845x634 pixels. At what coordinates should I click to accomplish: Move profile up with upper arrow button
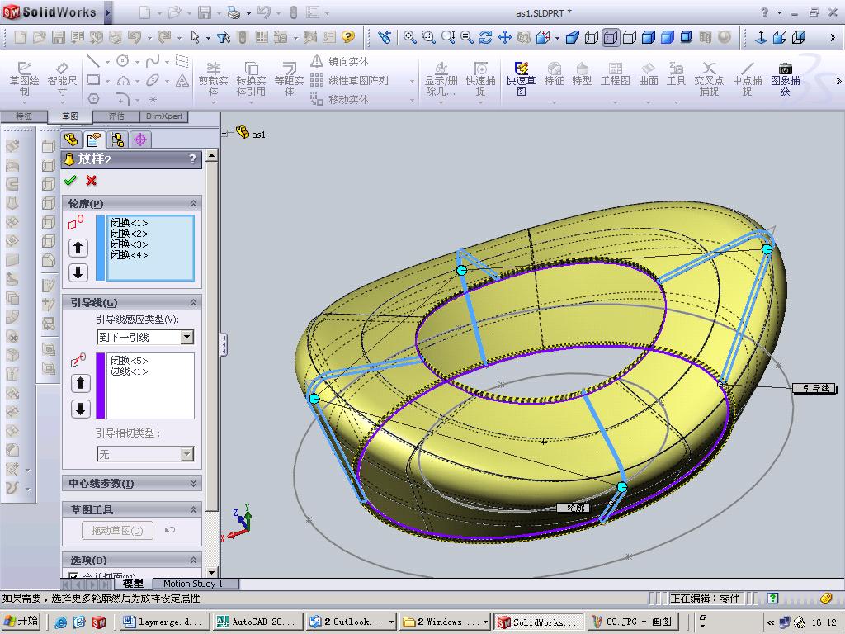(78, 248)
